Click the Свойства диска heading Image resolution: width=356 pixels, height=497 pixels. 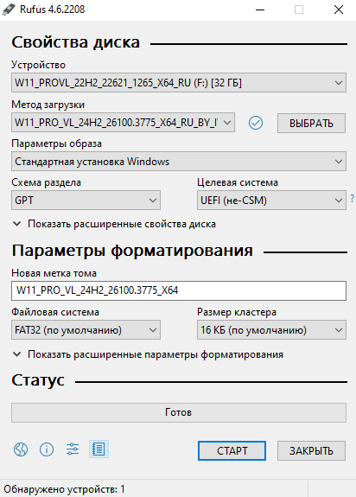click(76, 42)
